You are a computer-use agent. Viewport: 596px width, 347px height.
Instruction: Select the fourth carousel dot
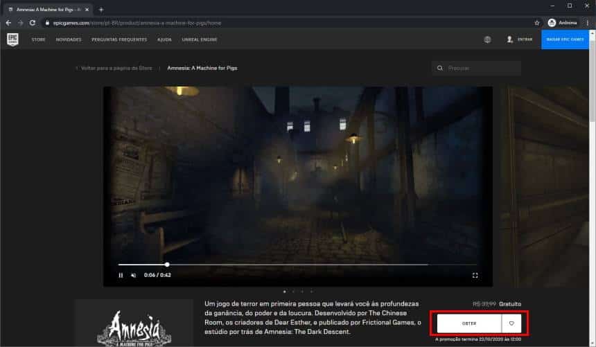click(x=311, y=292)
